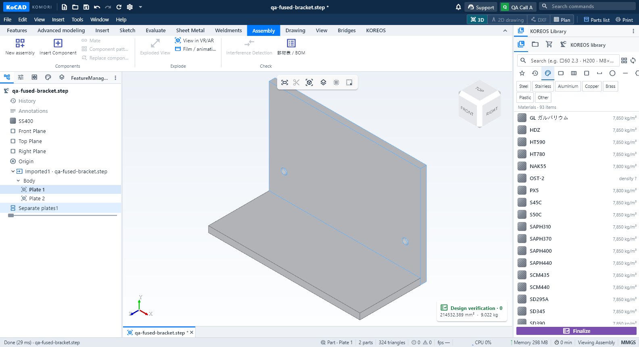Toggle the library grid view icon
This screenshot has height=347, width=639.
click(624, 60)
